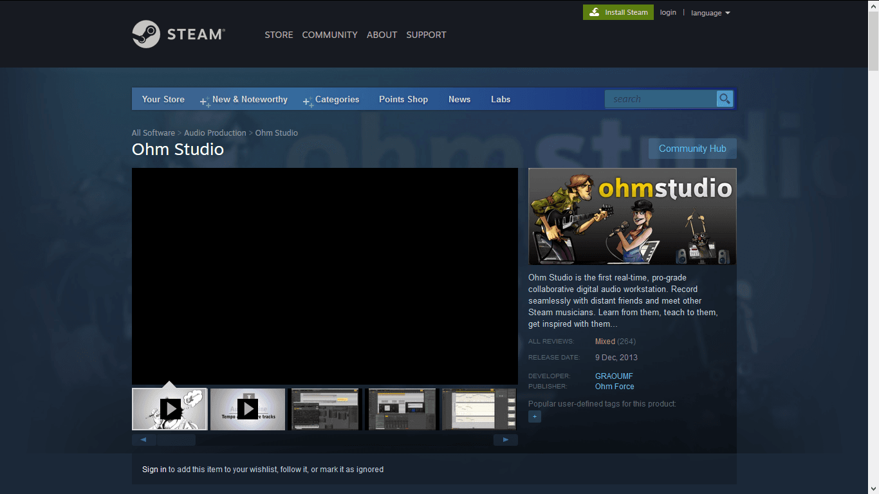Image resolution: width=879 pixels, height=494 pixels.
Task: Click the login link
Action: coord(668,12)
